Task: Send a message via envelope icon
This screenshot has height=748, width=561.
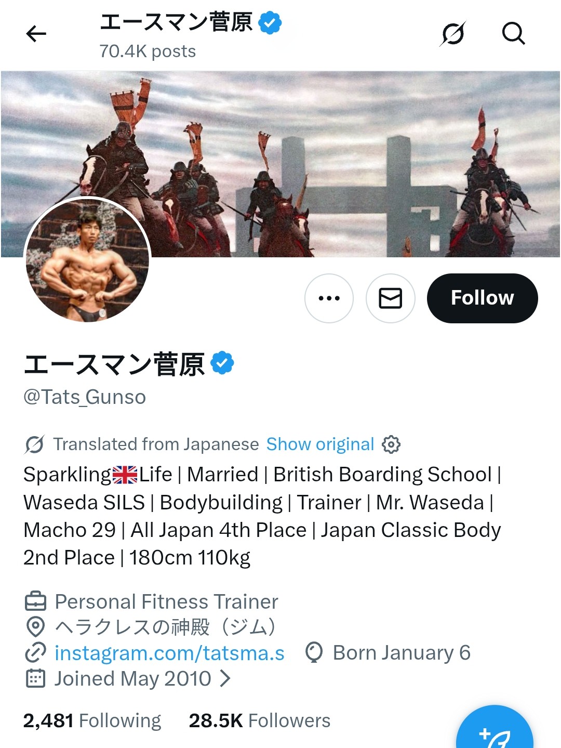Action: [391, 298]
